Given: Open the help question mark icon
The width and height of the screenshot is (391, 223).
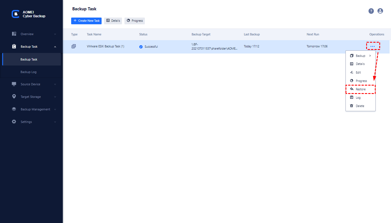Looking at the screenshot, I should [x=371, y=11].
